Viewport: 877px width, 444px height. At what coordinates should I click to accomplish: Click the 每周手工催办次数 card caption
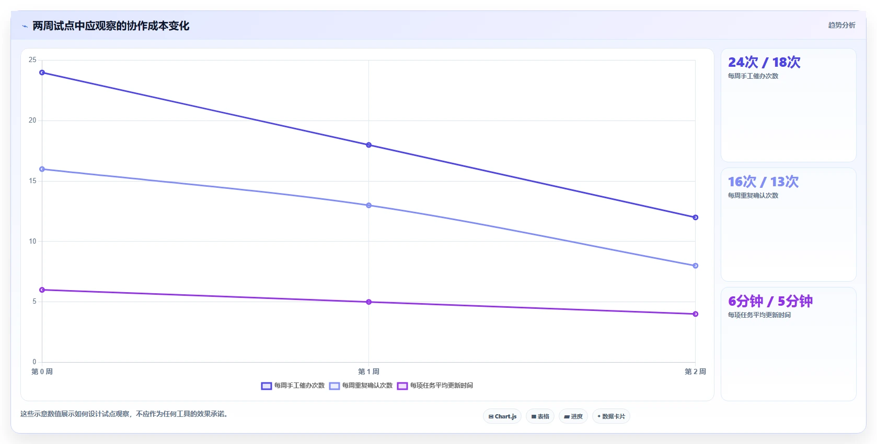753,76
